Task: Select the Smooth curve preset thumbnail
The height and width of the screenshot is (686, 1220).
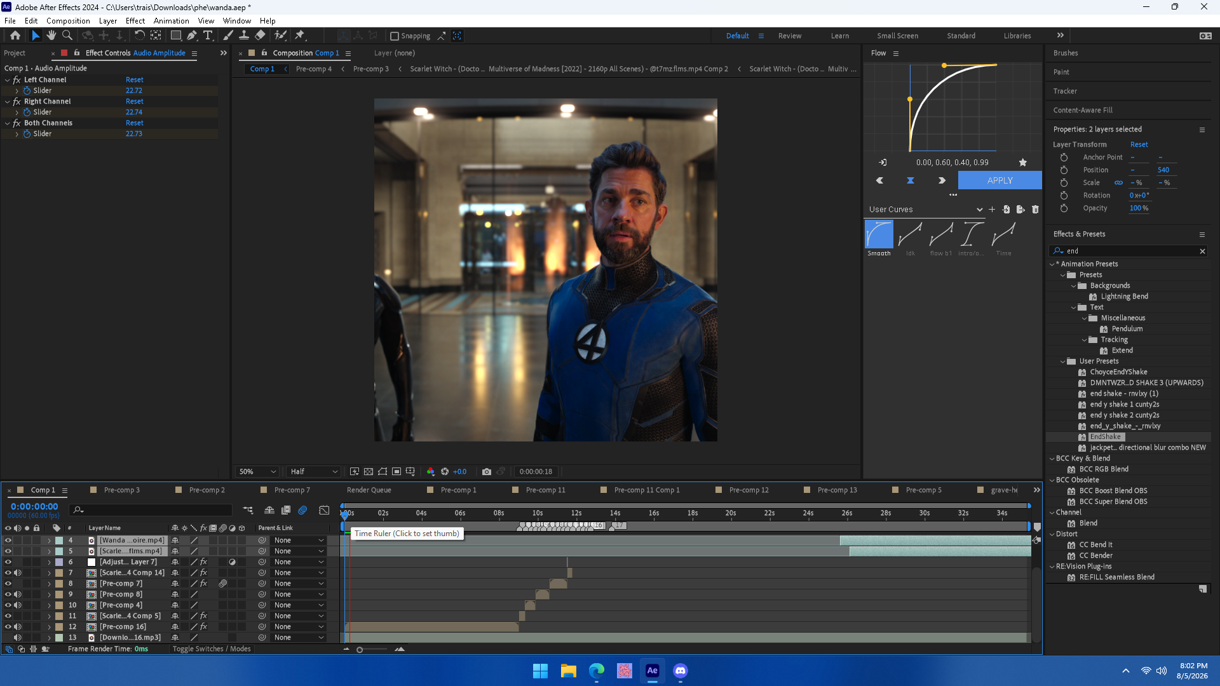Action: click(x=879, y=234)
